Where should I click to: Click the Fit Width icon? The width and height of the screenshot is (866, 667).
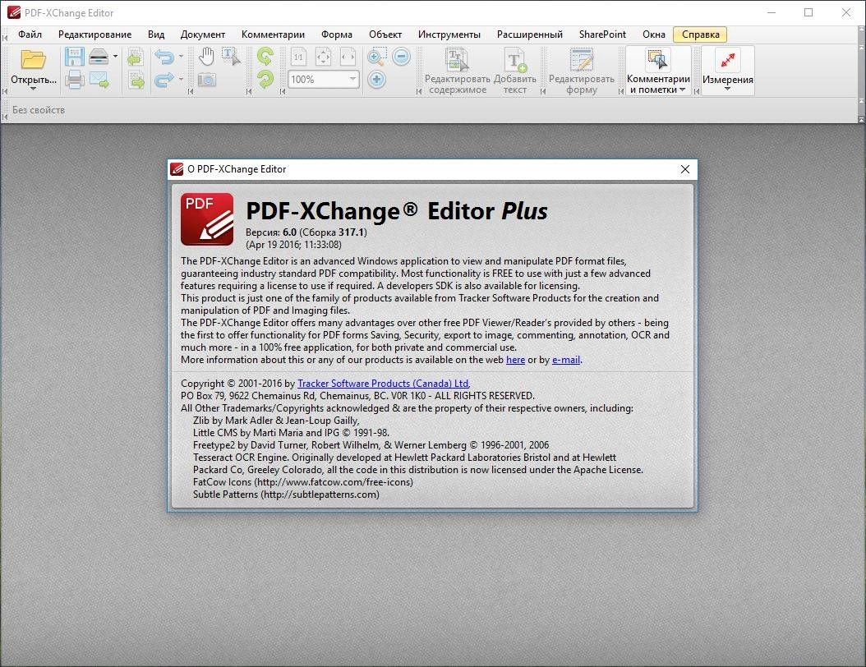tap(348, 57)
